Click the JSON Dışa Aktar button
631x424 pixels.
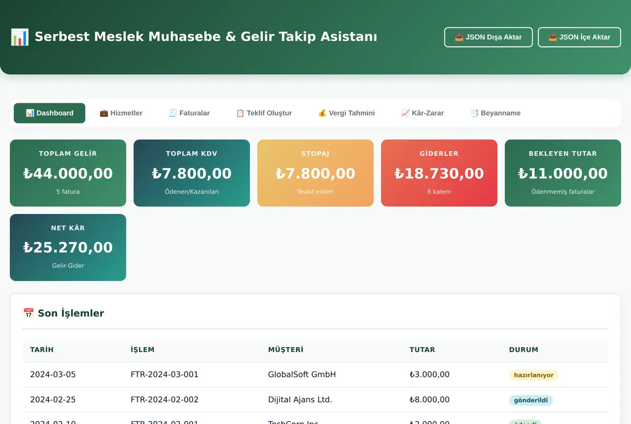click(x=488, y=37)
